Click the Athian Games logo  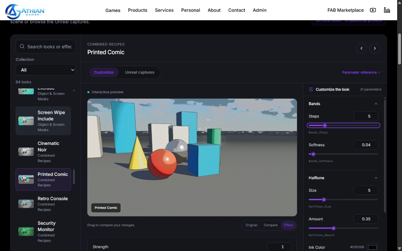[x=25, y=11]
